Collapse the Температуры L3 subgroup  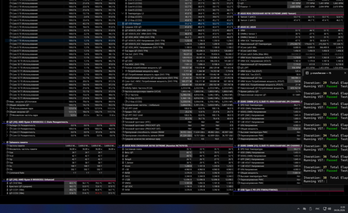point(123,13)
